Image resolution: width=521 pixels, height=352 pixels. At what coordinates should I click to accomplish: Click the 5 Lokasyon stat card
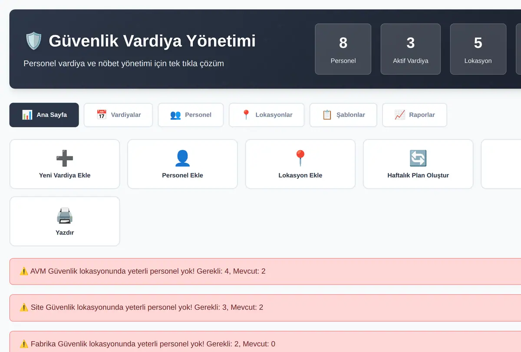[478, 49]
